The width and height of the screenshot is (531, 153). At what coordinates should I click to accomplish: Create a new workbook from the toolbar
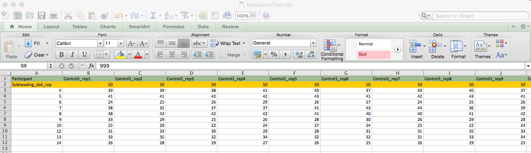pyautogui.click(x=5, y=15)
